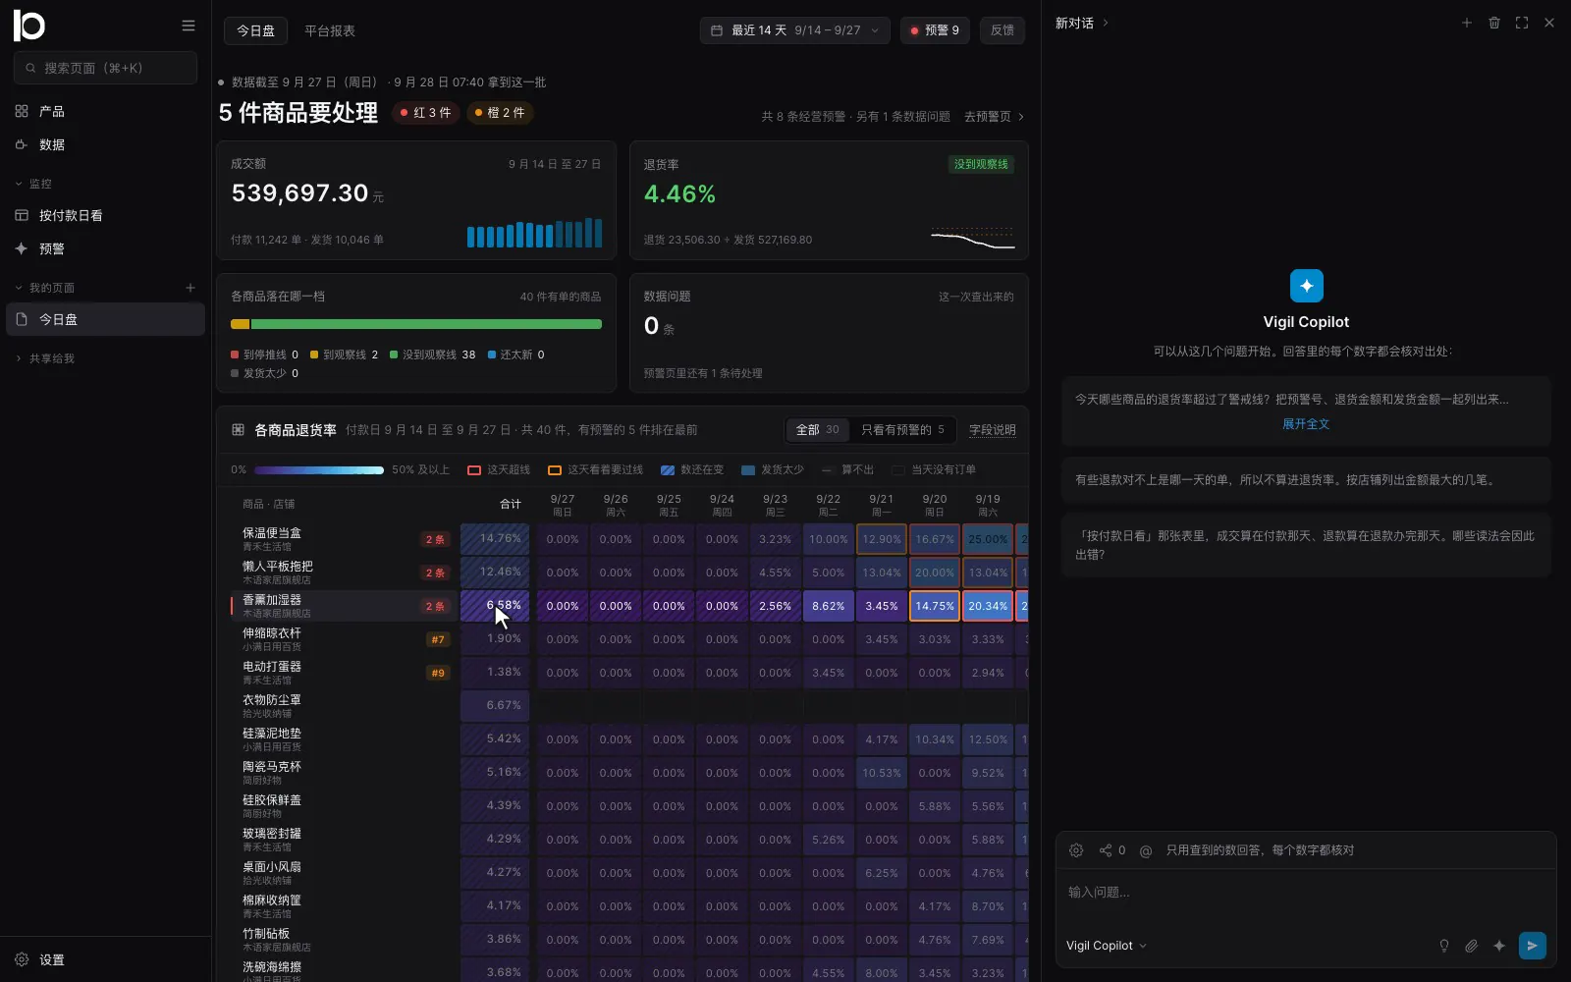Expand the 新对话 conversation chevron

point(1106,23)
